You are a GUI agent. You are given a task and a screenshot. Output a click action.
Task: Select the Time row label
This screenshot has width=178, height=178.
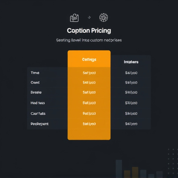click(35, 73)
